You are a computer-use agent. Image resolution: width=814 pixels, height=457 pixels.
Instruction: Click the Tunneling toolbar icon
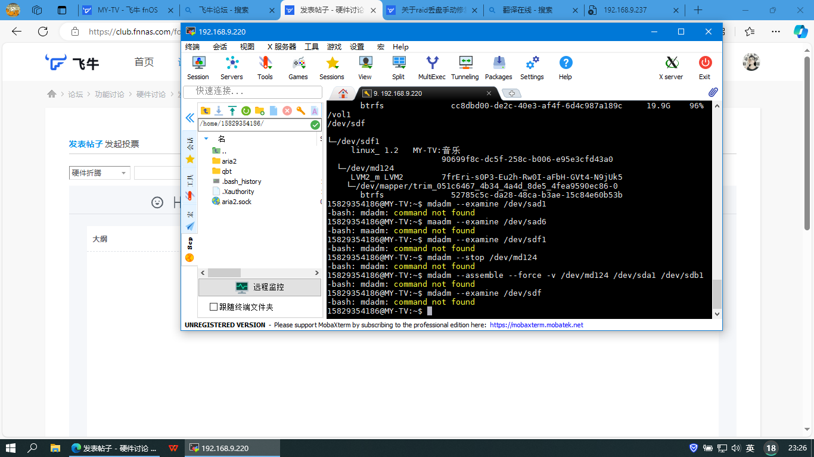point(465,67)
